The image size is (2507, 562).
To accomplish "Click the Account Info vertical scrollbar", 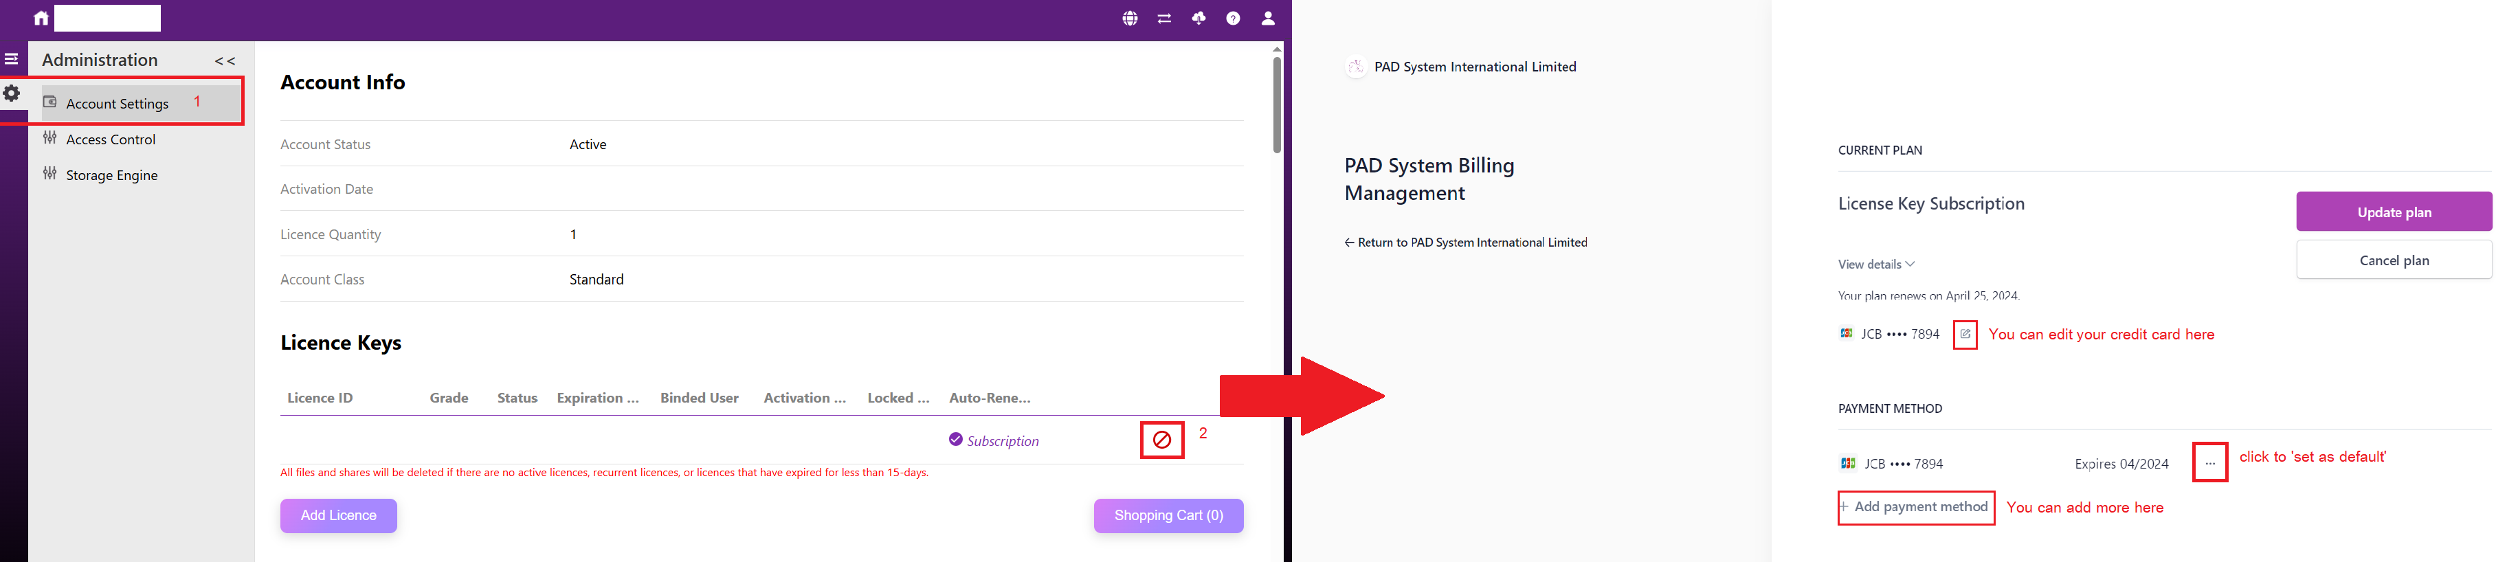I will pyautogui.click(x=1276, y=105).
